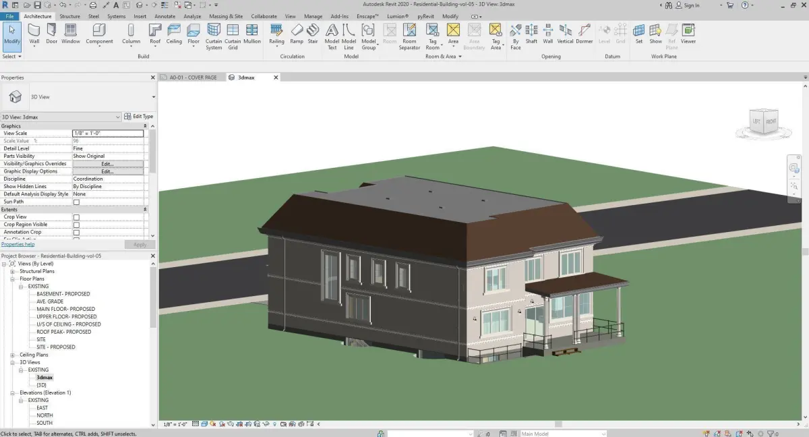Collapse the Extents properties section
The height and width of the screenshot is (437, 809).
coord(145,210)
